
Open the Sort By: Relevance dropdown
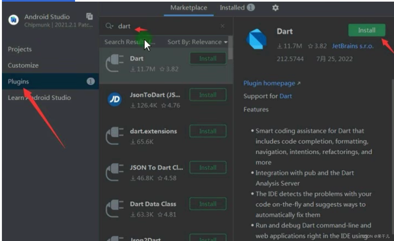point(198,42)
